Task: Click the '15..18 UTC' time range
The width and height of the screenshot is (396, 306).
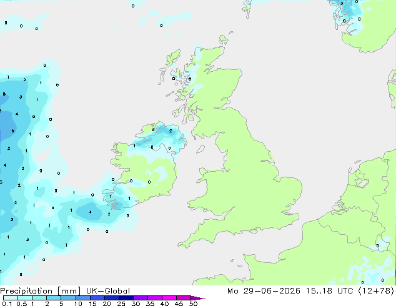Action: 329,291
